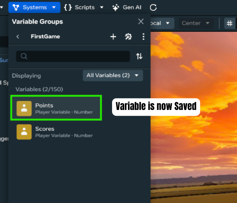Open the Scripts menu

[84, 7]
